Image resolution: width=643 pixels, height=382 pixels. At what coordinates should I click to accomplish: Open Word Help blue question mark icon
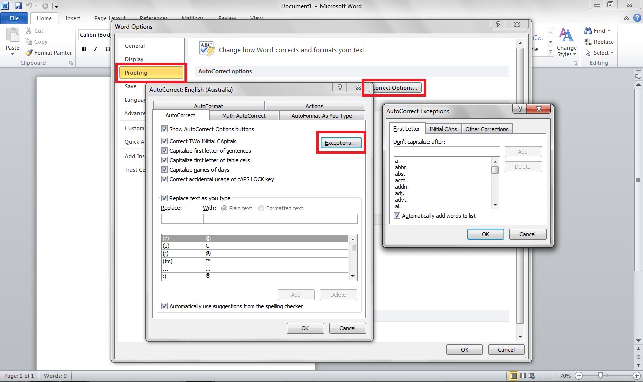(x=637, y=19)
